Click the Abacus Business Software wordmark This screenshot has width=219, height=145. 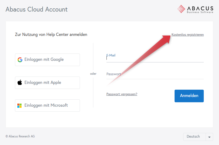[200, 10]
